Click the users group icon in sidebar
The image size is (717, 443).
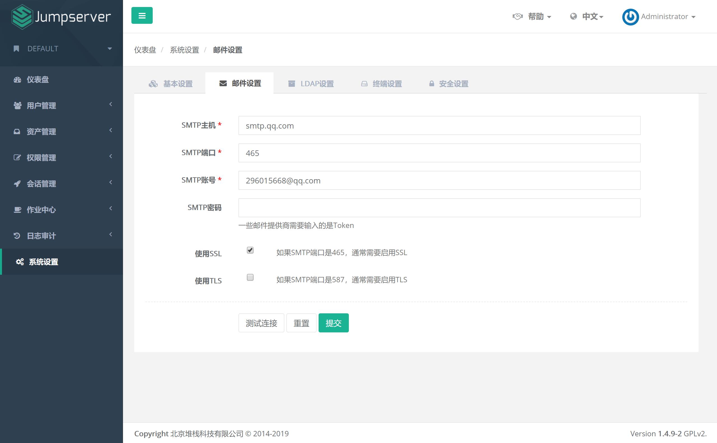pyautogui.click(x=17, y=106)
